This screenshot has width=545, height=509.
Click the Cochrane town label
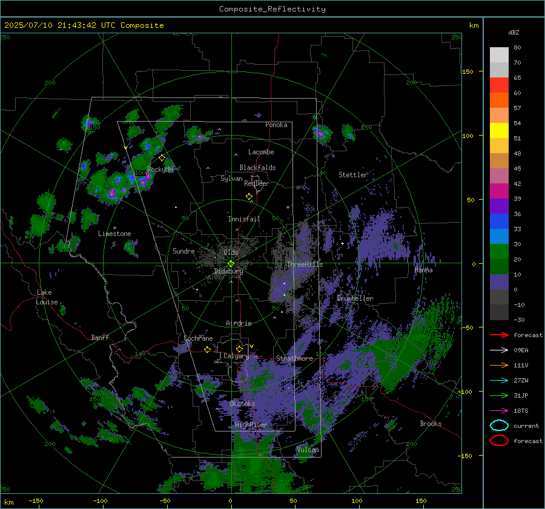point(198,338)
